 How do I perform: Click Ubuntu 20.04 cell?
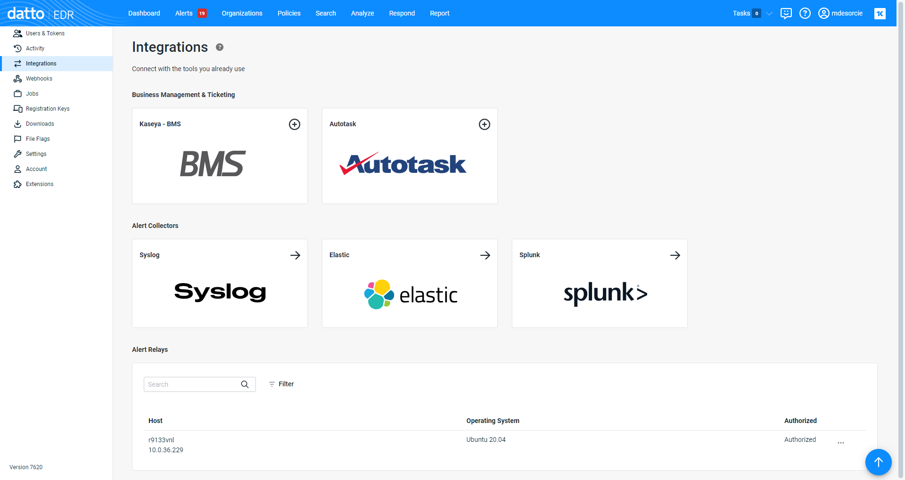tap(486, 439)
